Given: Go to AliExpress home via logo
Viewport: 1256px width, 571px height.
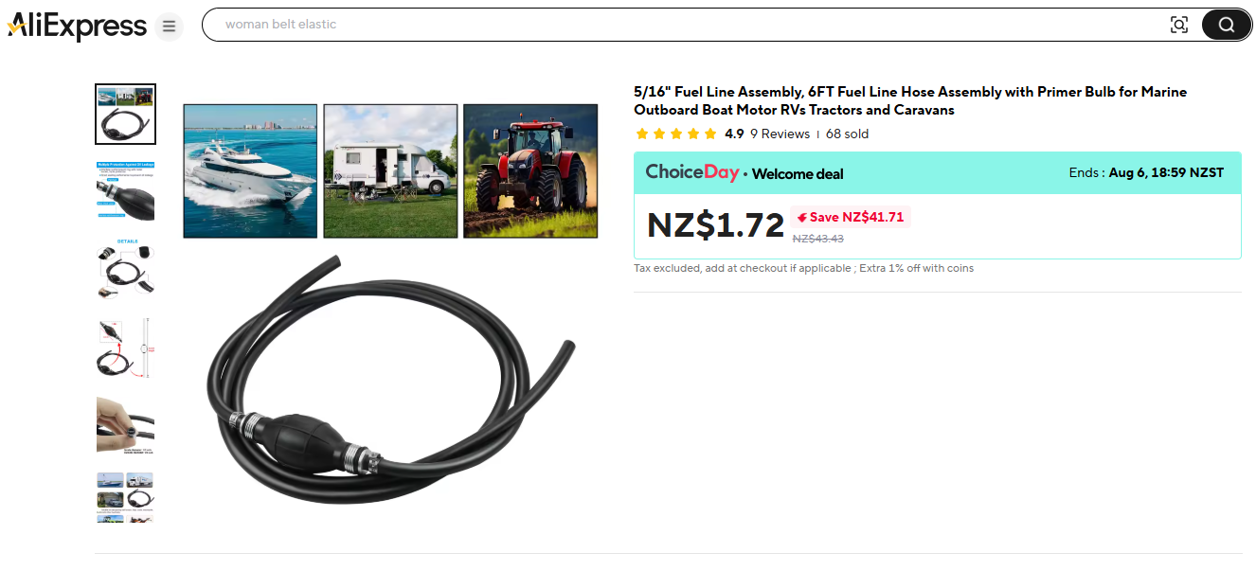Looking at the screenshot, I should [x=77, y=26].
